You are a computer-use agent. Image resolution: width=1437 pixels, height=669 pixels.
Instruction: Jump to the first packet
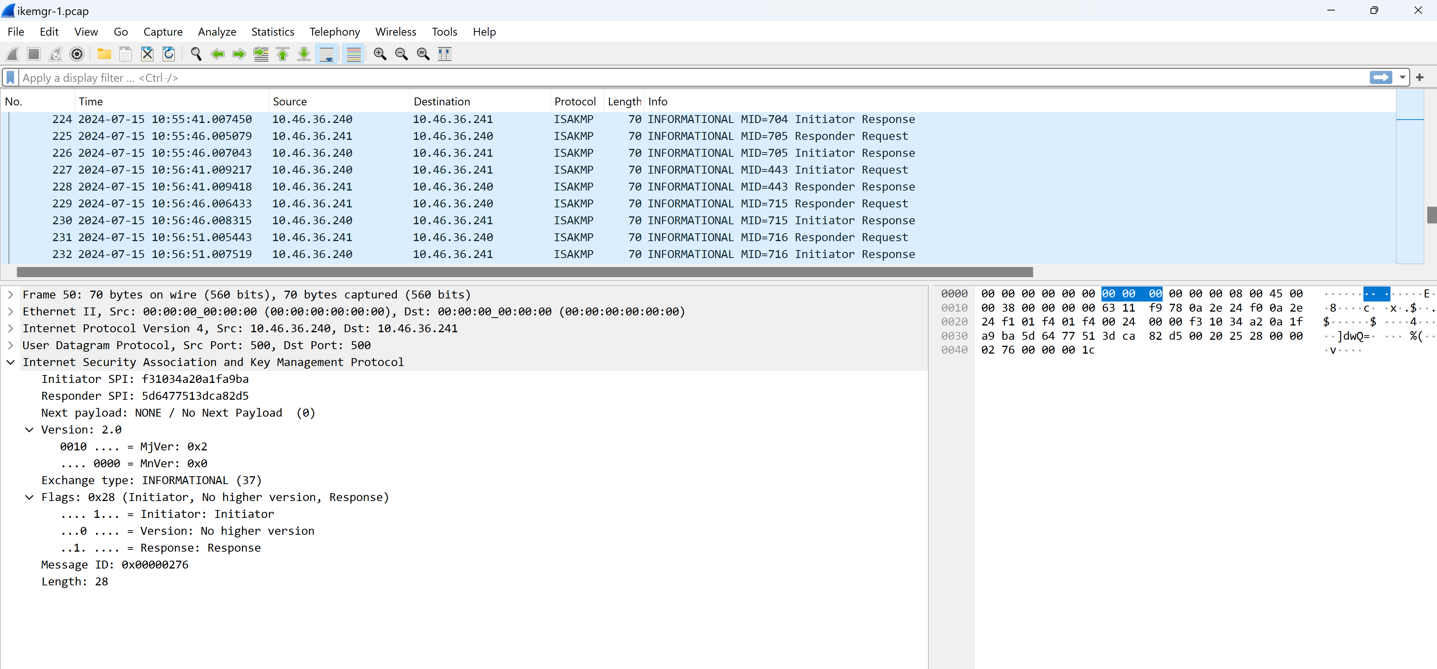[x=282, y=54]
